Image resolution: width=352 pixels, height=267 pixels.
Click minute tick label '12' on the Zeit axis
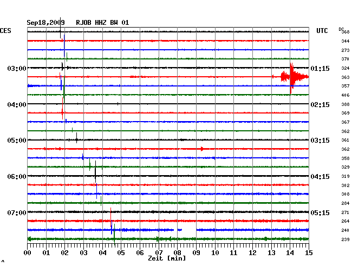[252, 253]
